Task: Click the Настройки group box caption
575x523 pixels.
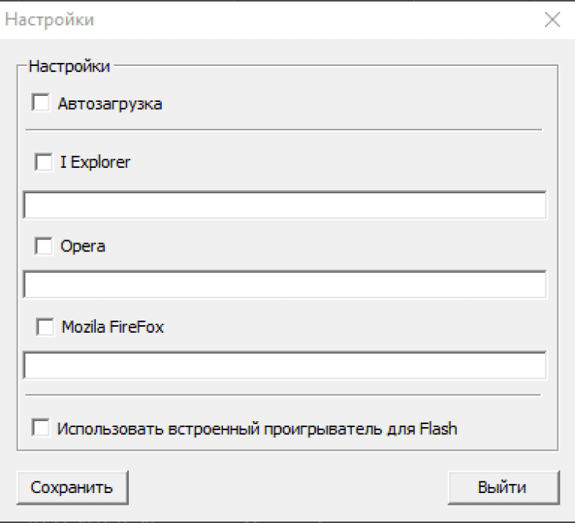Action: click(x=69, y=66)
